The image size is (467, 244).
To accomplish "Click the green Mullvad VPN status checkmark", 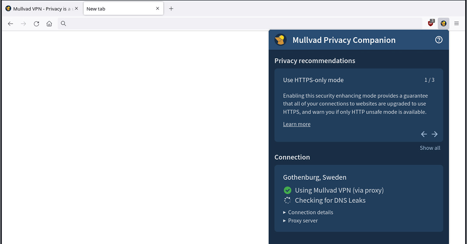I will point(288,190).
